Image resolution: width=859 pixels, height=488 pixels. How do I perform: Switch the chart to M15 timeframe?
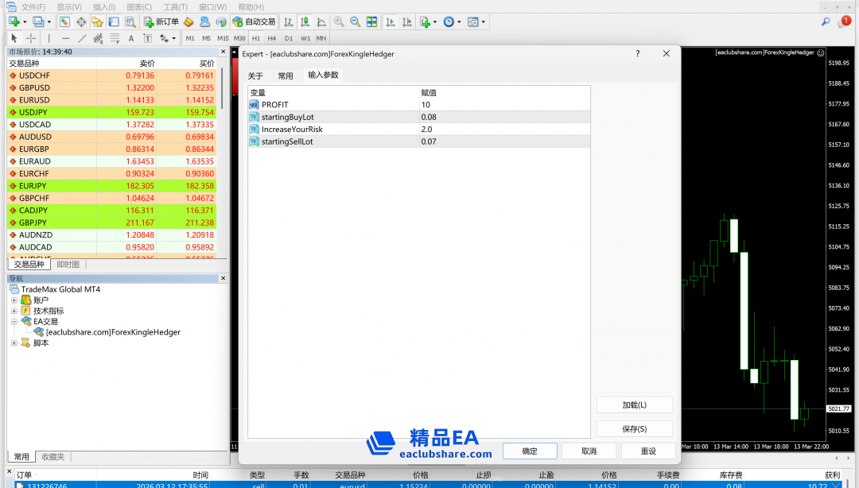pos(223,38)
